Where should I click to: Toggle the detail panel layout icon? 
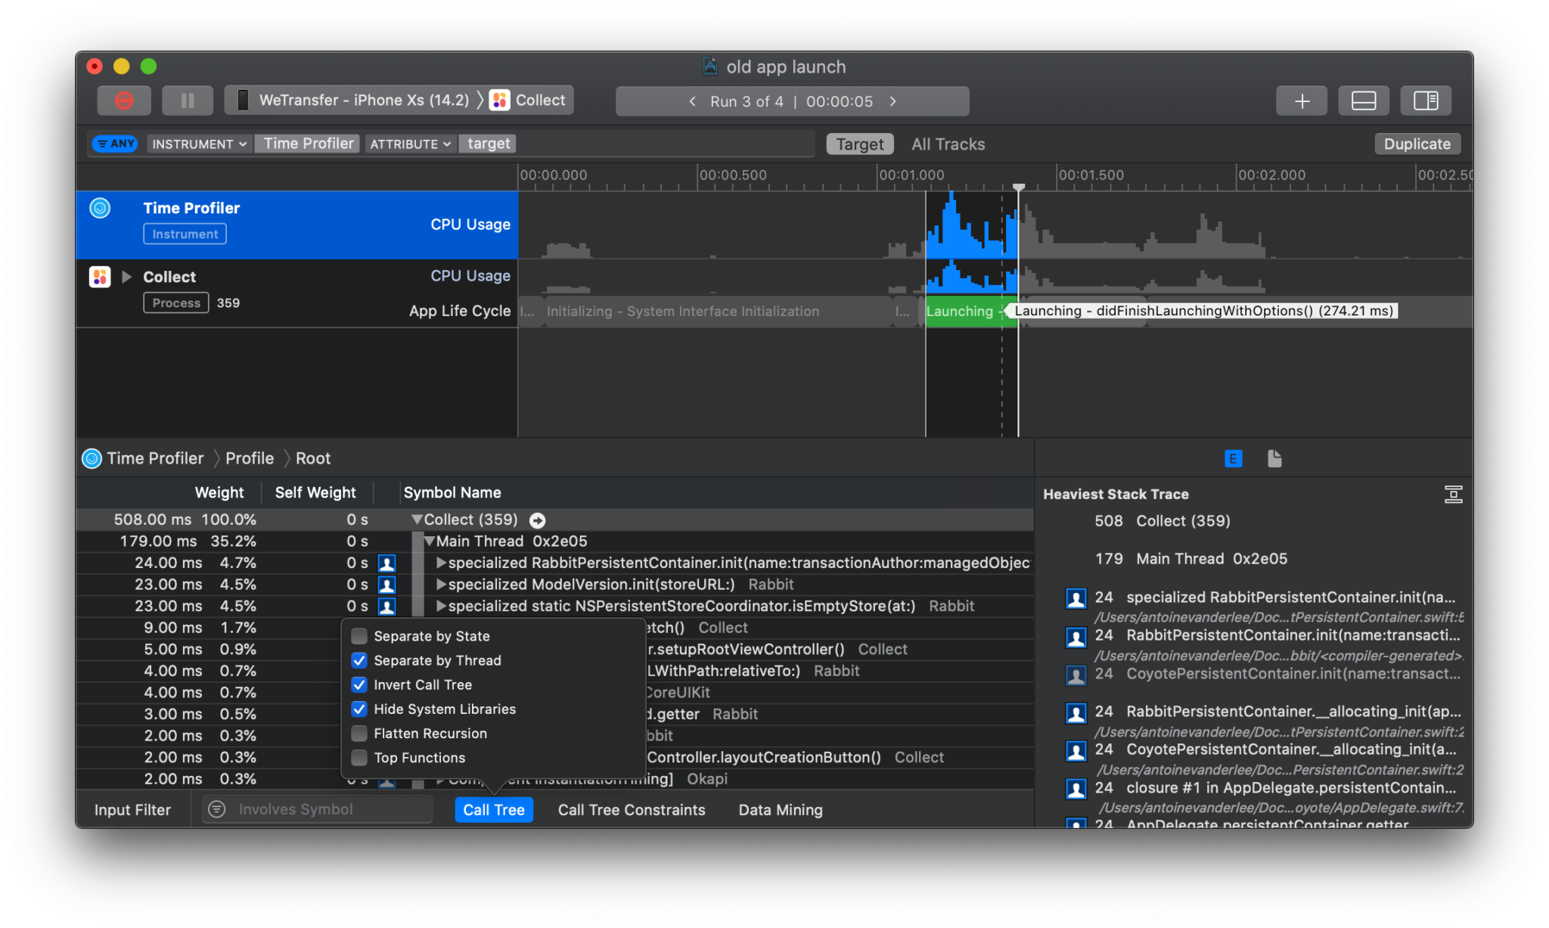(x=1364, y=100)
